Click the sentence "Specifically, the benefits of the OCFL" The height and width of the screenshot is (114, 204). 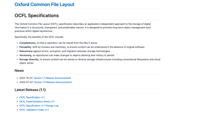coord(39,37)
